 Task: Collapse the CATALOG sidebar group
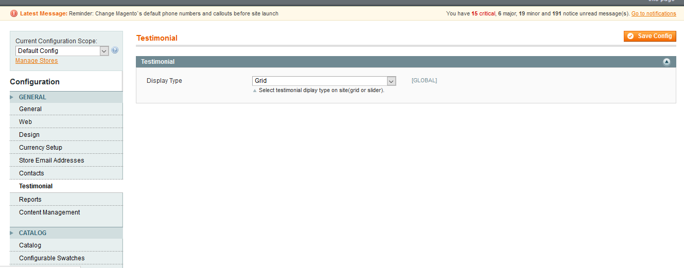point(32,233)
